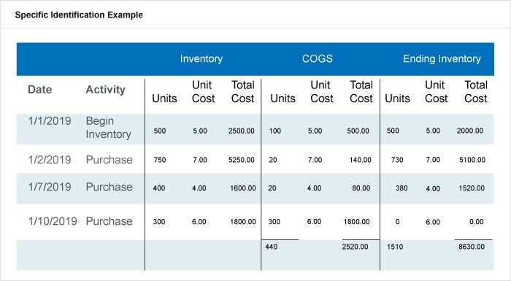Select the 140.00 COGS total cost cell
511x281 pixels.
(360, 160)
